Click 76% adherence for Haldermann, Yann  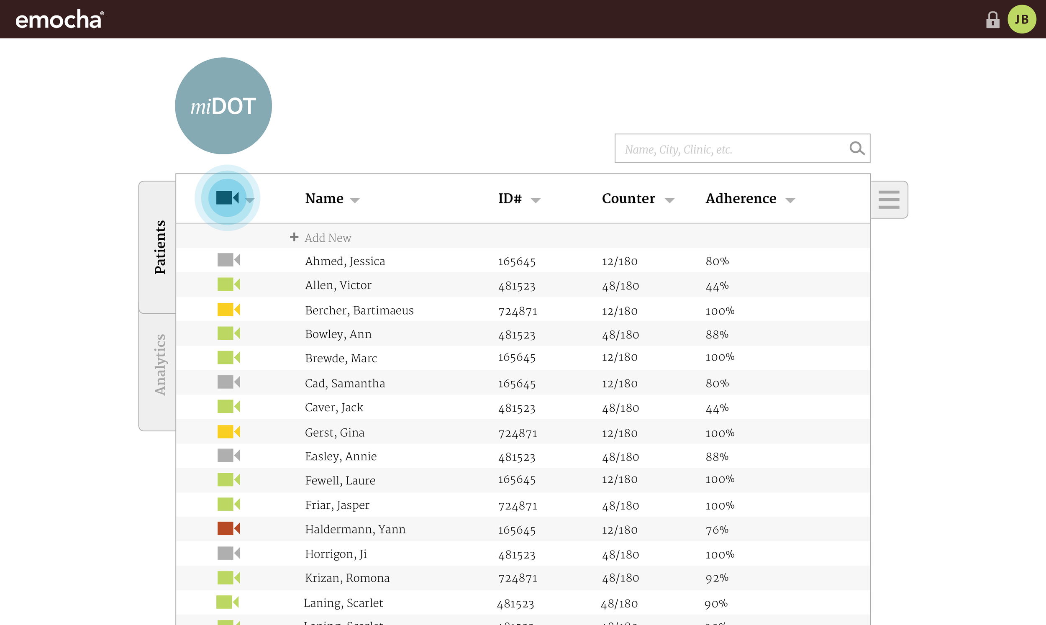click(717, 530)
